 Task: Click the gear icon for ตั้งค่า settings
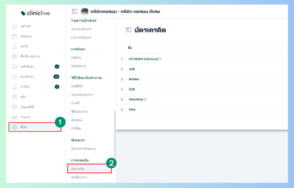coord(14,127)
